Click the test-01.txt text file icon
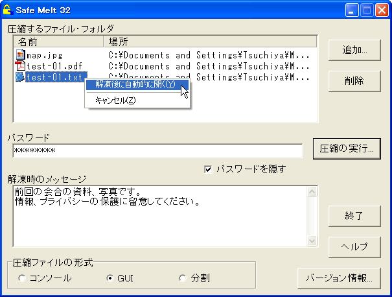 (x=20, y=77)
